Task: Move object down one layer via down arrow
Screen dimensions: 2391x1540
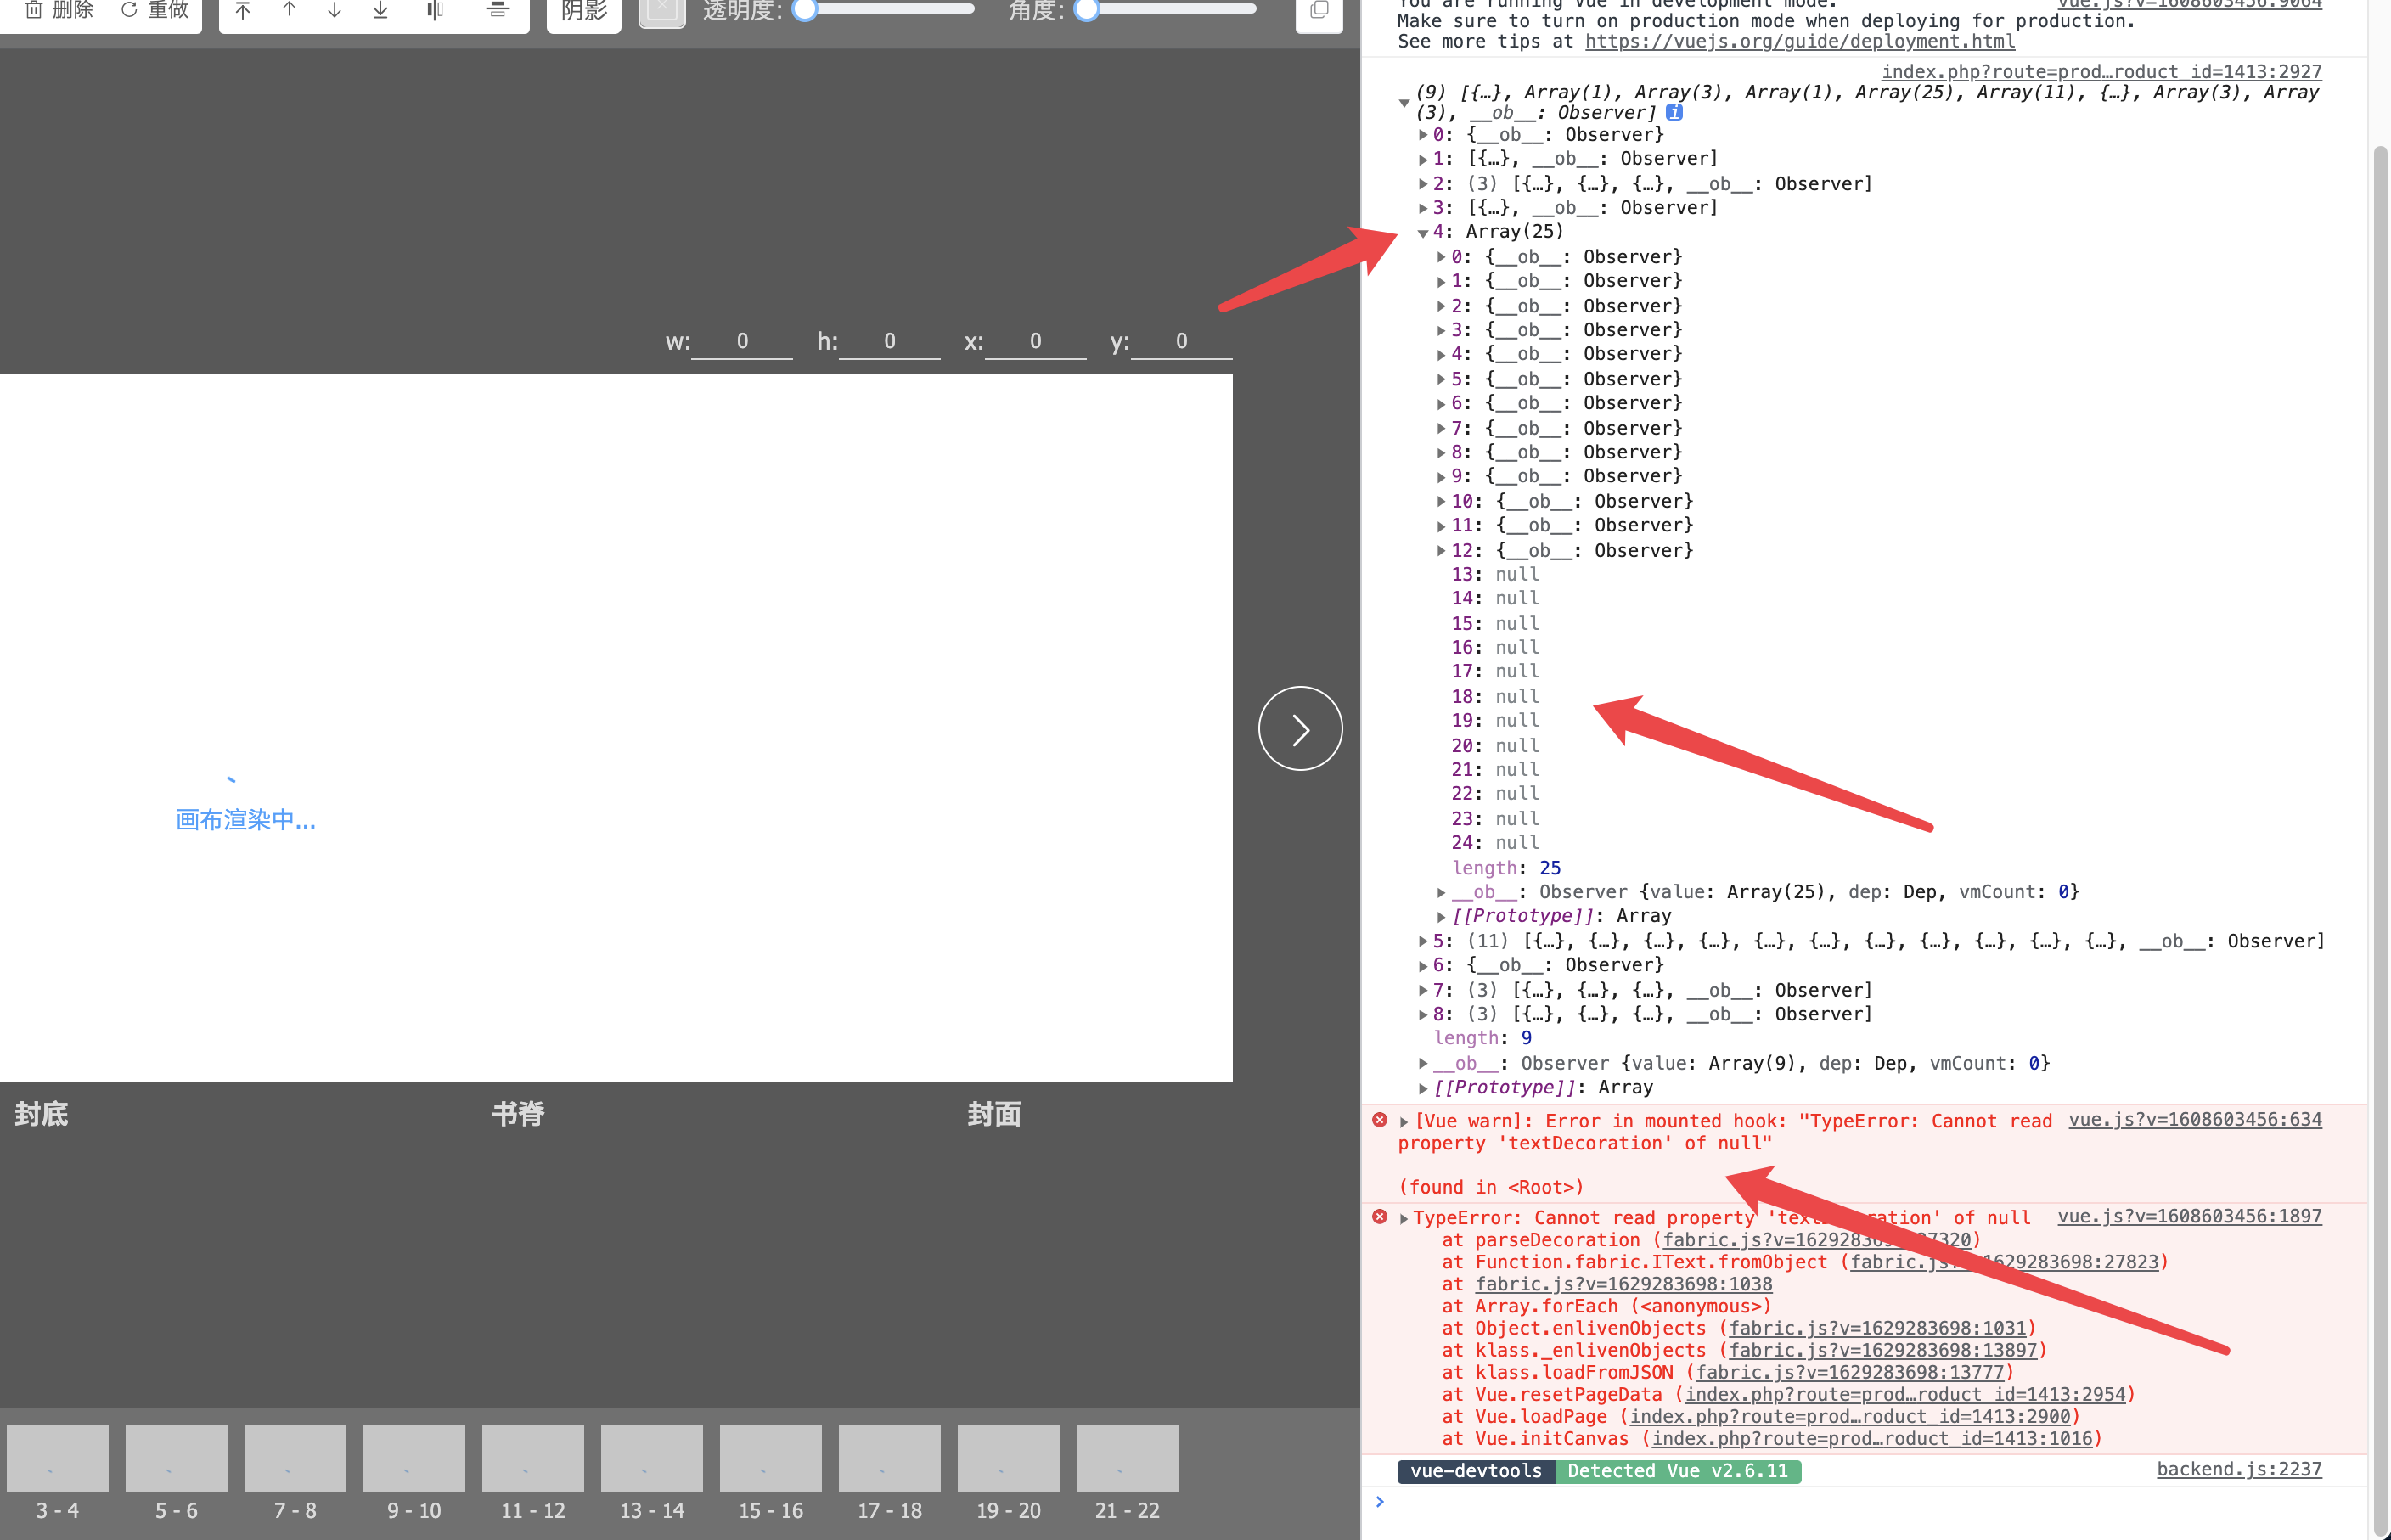Action: click(x=334, y=10)
